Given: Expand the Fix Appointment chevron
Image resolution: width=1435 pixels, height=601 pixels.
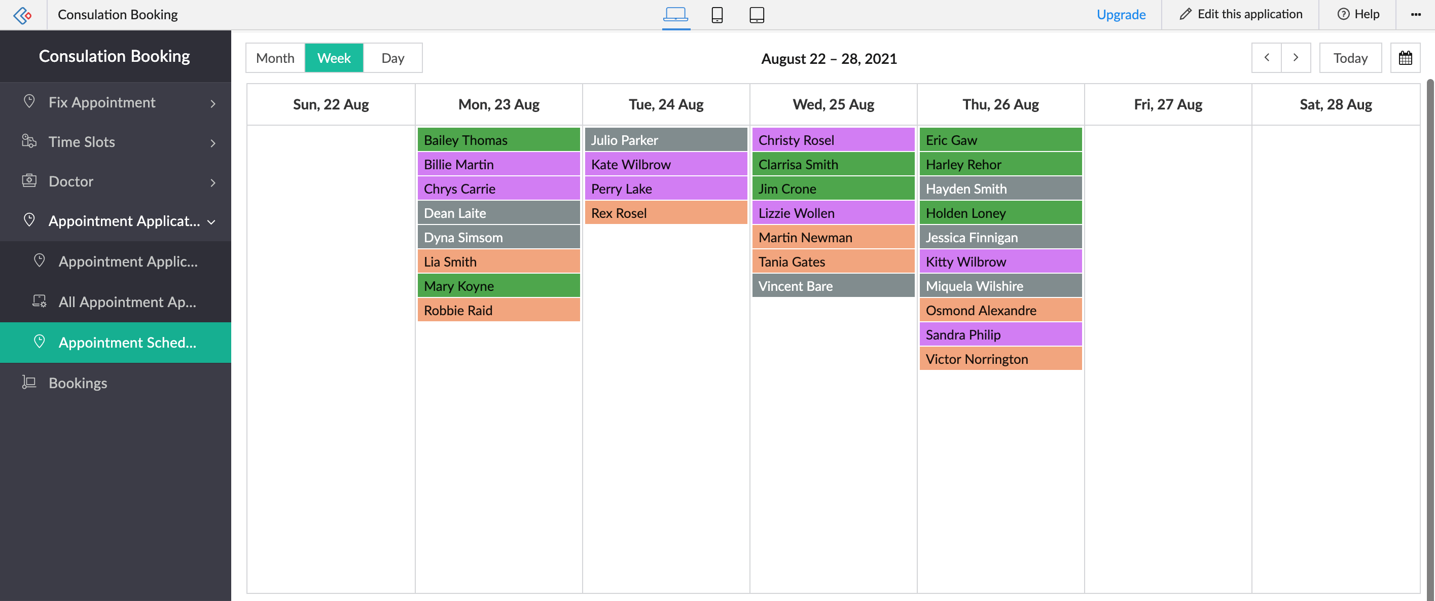Looking at the screenshot, I should [213, 103].
